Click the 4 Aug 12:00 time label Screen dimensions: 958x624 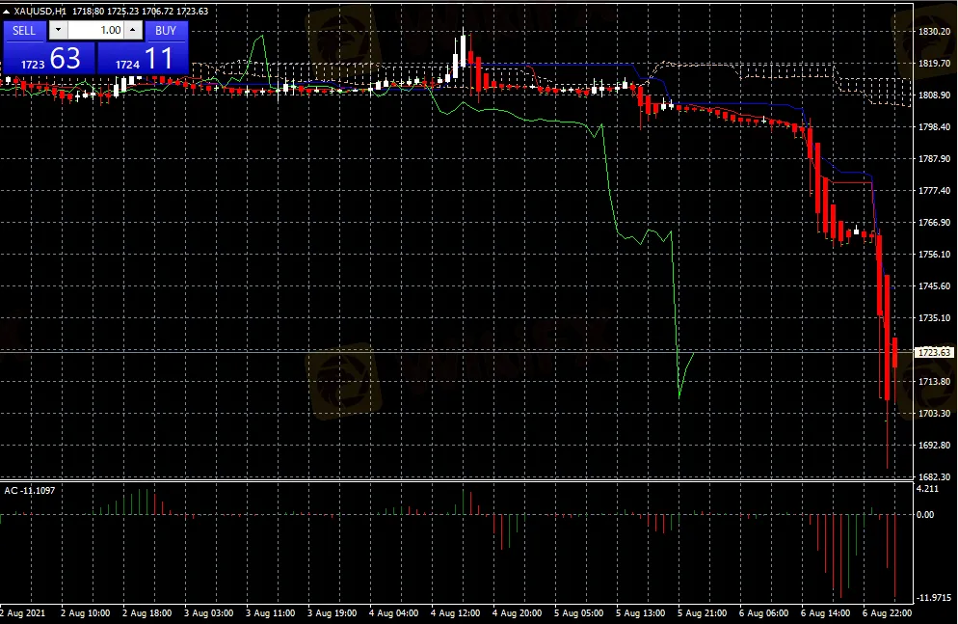(455, 612)
